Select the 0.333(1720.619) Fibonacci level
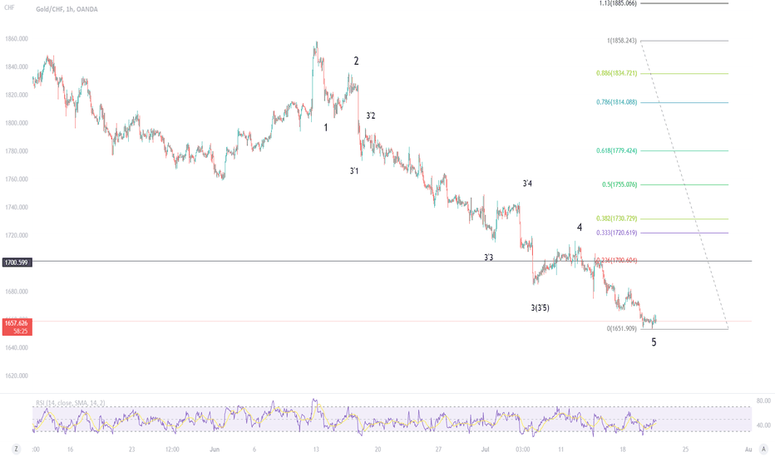 (x=616, y=233)
